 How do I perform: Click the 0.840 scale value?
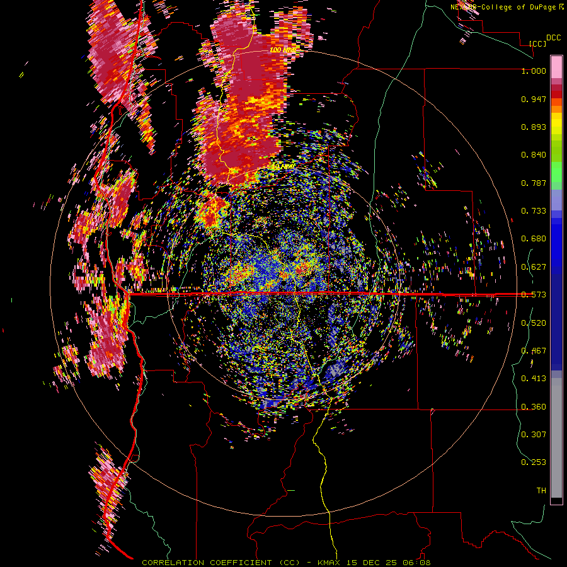(534, 155)
